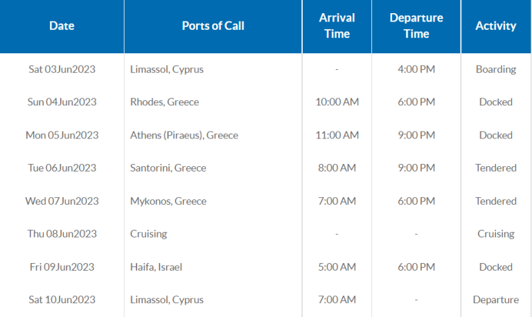Click Athens (Piraeus), Greece port cell
The image size is (532, 317).
[184, 136]
